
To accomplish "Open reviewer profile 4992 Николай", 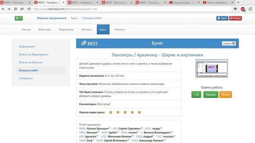I will tap(89, 132).
